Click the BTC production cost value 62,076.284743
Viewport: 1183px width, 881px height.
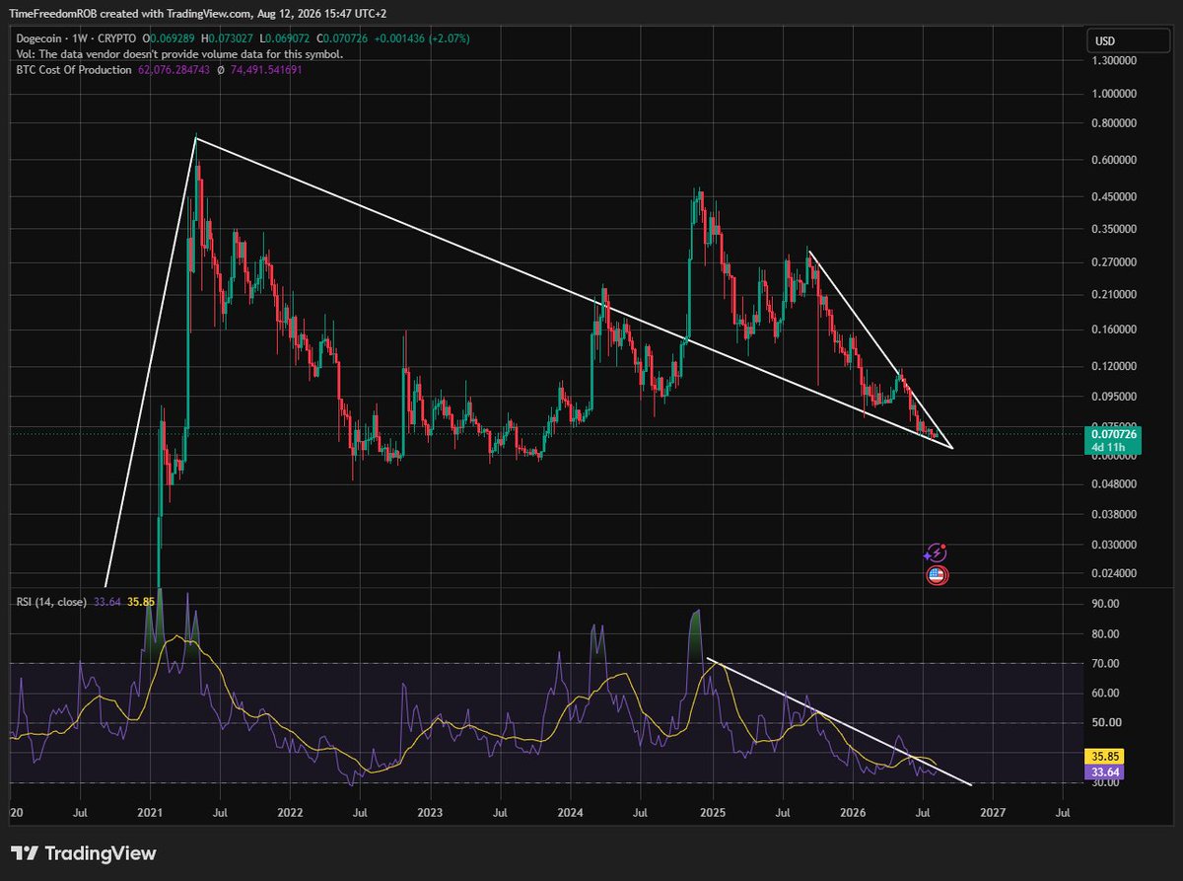click(174, 69)
